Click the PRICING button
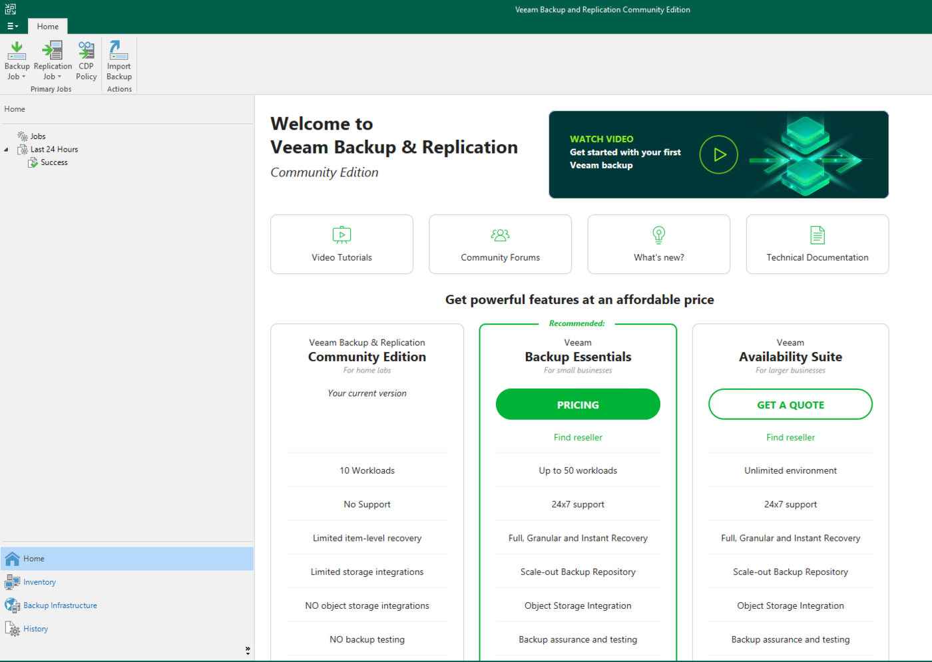This screenshot has width=932, height=662. pyautogui.click(x=578, y=405)
